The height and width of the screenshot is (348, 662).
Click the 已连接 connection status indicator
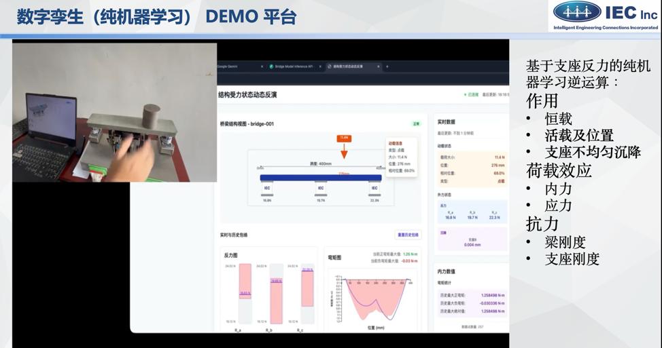click(471, 95)
